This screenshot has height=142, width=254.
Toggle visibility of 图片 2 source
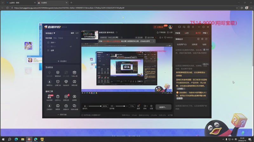(x=71, y=46)
